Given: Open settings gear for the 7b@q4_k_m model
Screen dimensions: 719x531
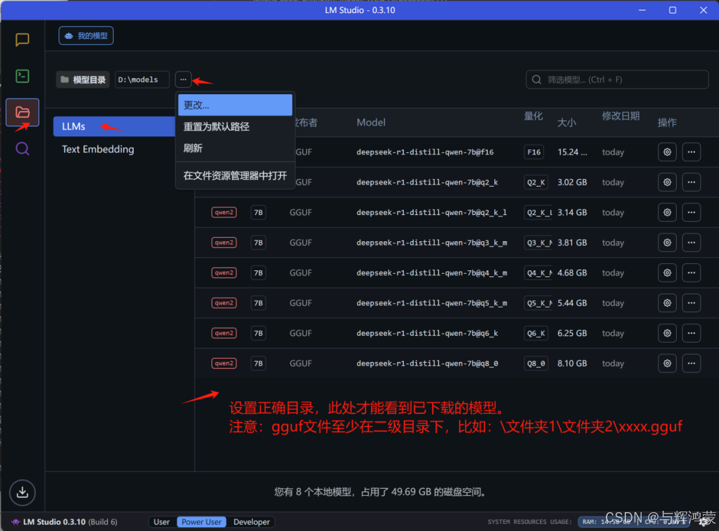Looking at the screenshot, I should [667, 273].
